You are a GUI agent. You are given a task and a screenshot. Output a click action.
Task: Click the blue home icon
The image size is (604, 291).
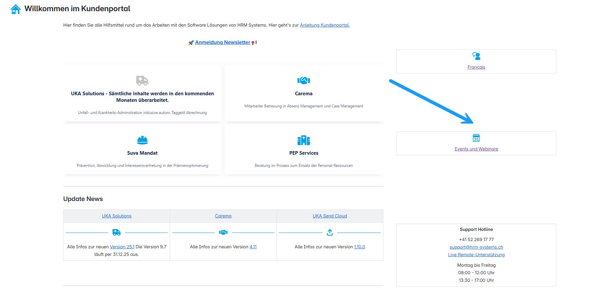(15, 9)
